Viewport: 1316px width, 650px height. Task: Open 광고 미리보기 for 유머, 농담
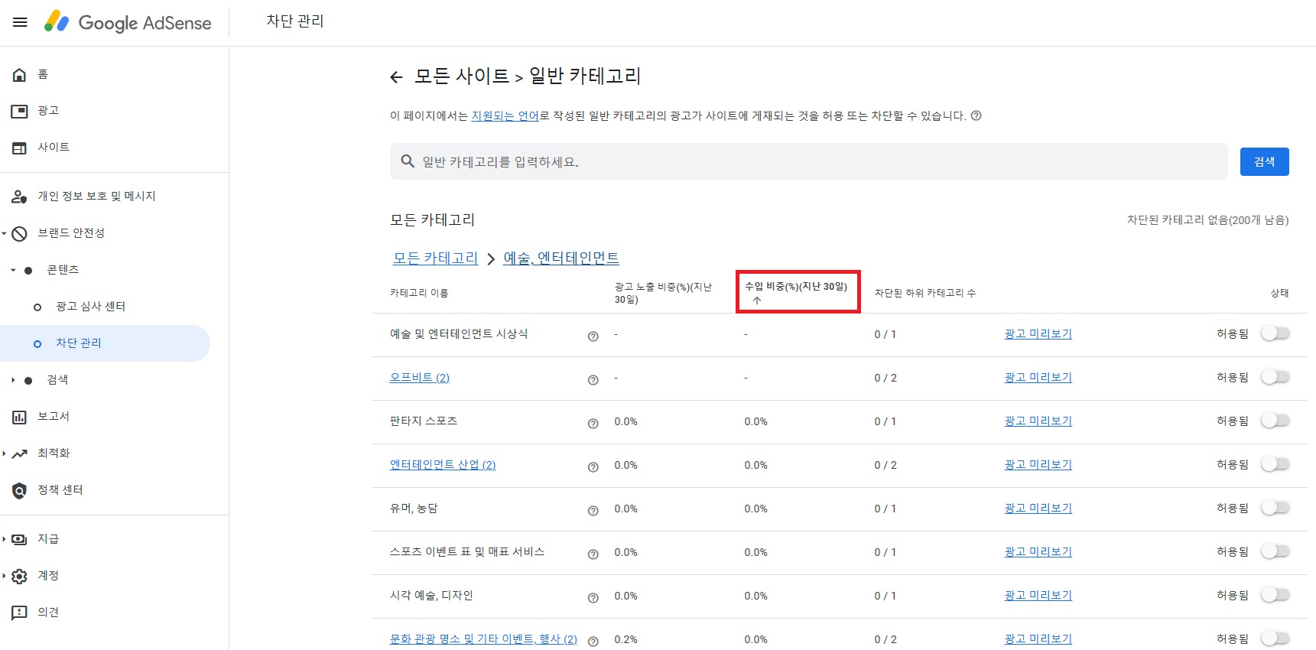(x=1038, y=509)
